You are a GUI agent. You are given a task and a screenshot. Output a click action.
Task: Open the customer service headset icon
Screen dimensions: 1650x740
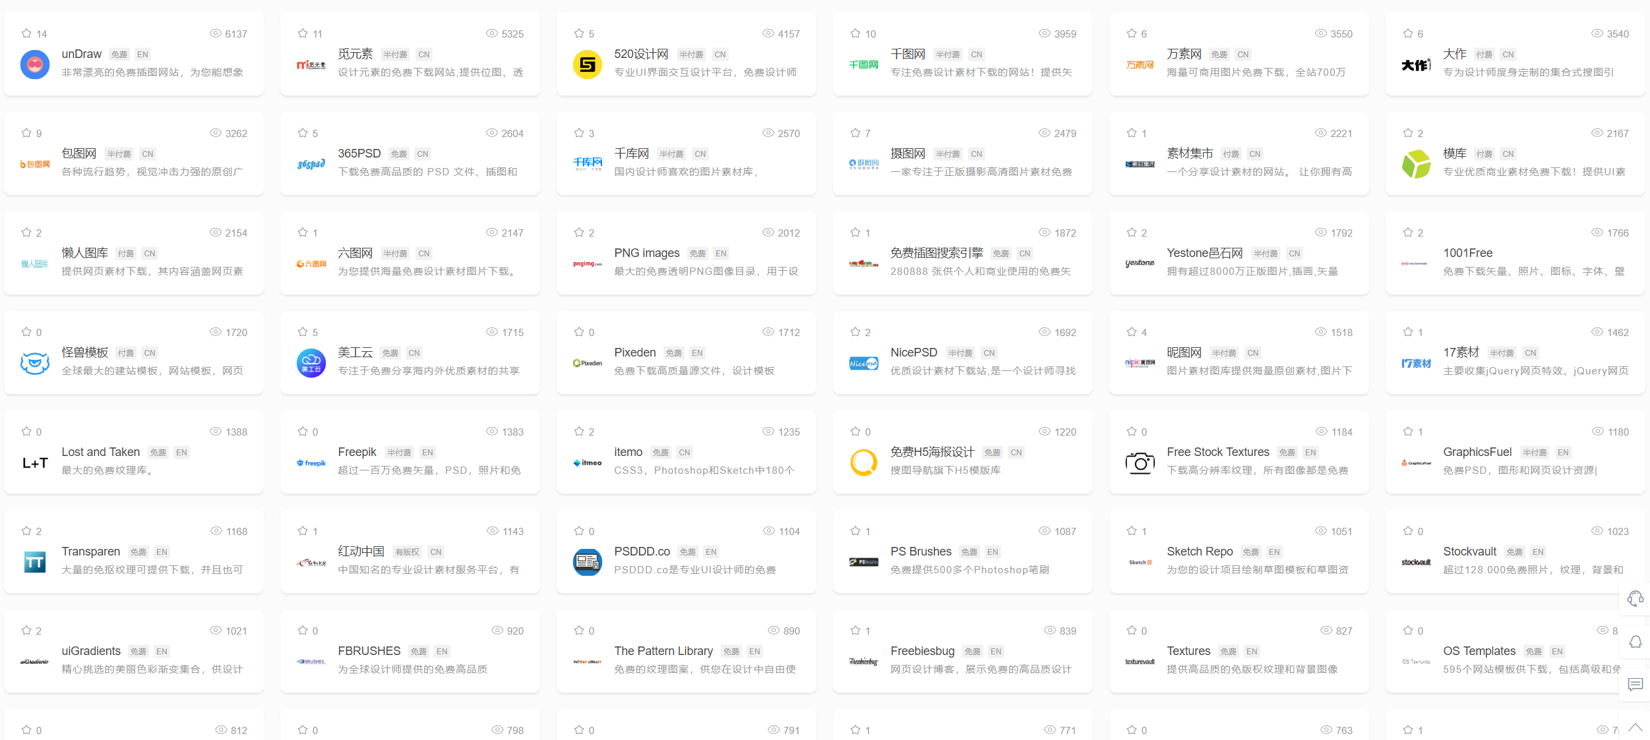pos(1635,598)
